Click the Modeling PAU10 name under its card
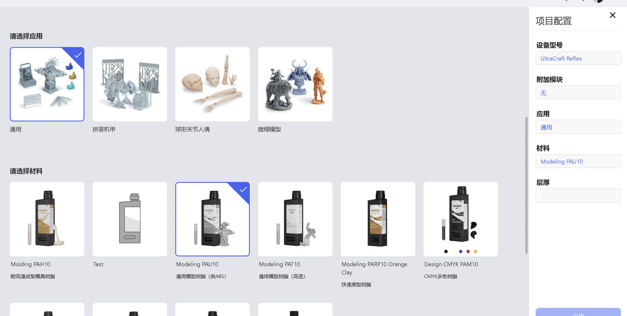Image resolution: width=627 pixels, height=316 pixels. (x=197, y=264)
